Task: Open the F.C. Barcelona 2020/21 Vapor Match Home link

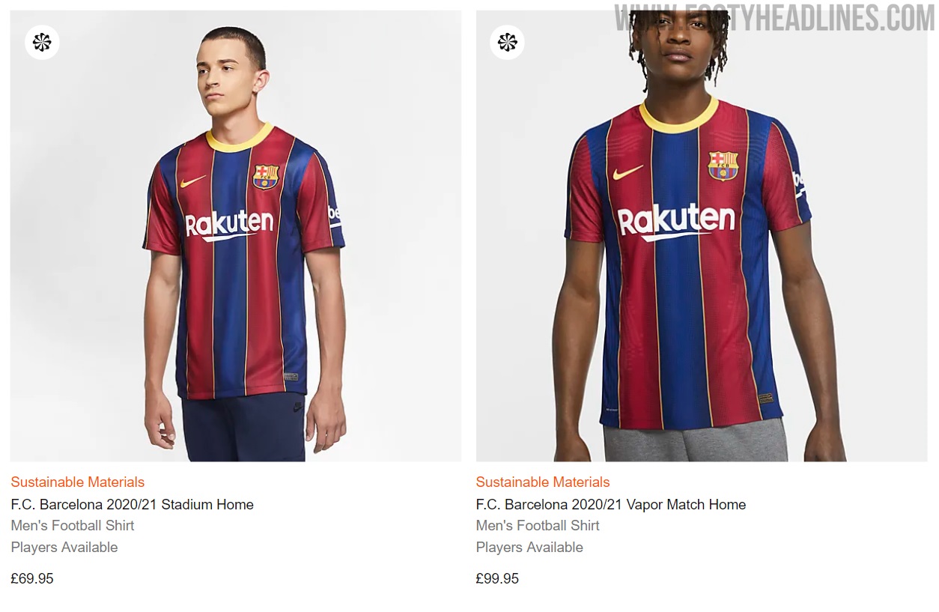Action: 610,504
